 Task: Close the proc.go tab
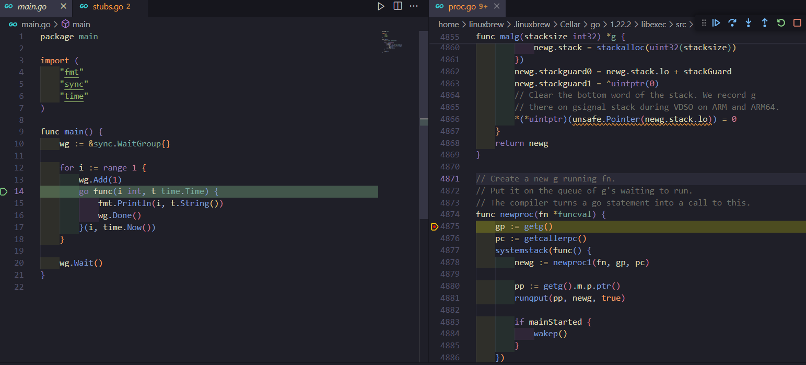pyautogui.click(x=497, y=7)
